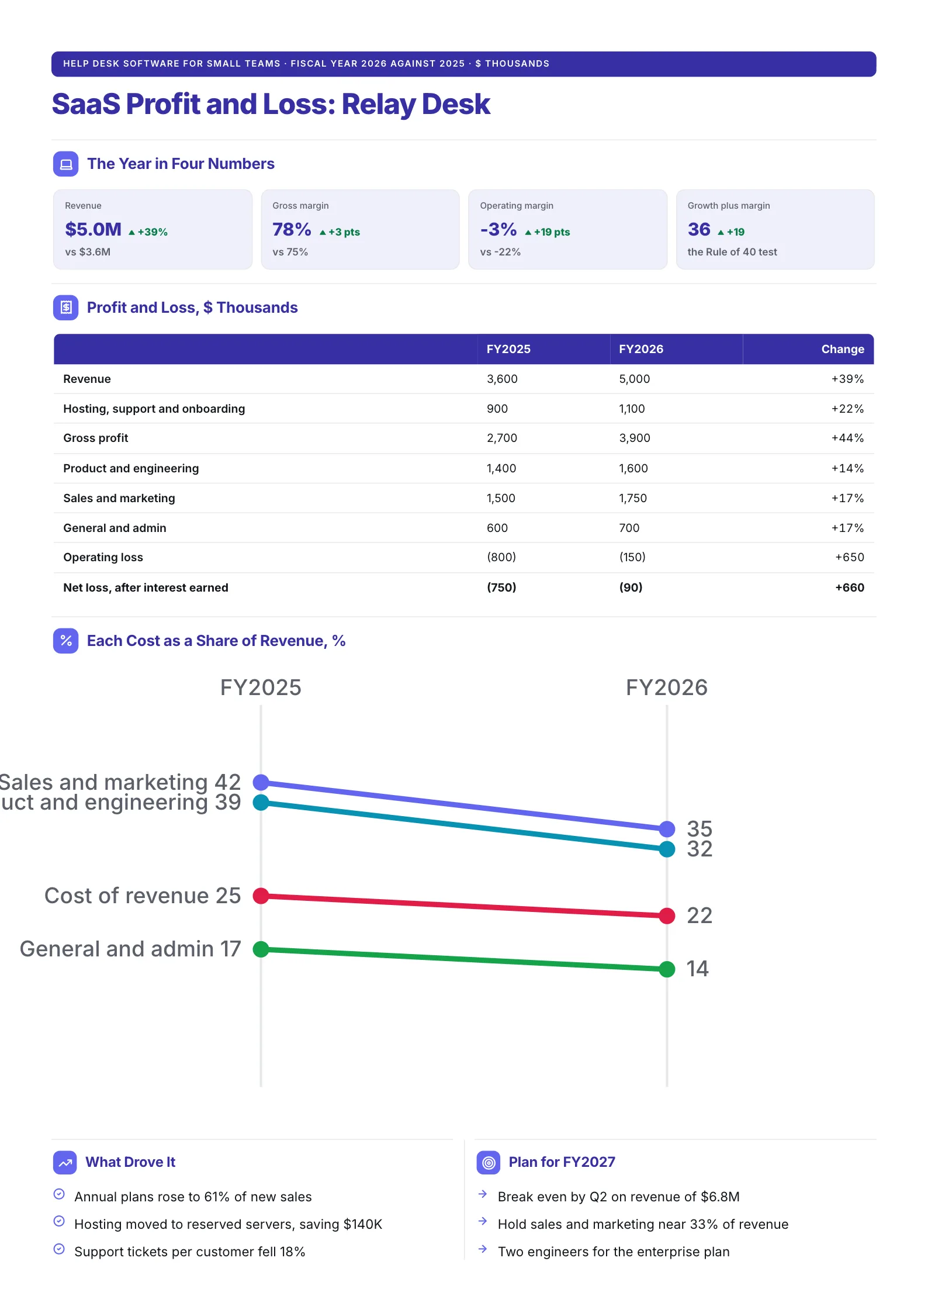
Task: Click the arrow icon beside Break even by Q2
Action: coord(483,1194)
